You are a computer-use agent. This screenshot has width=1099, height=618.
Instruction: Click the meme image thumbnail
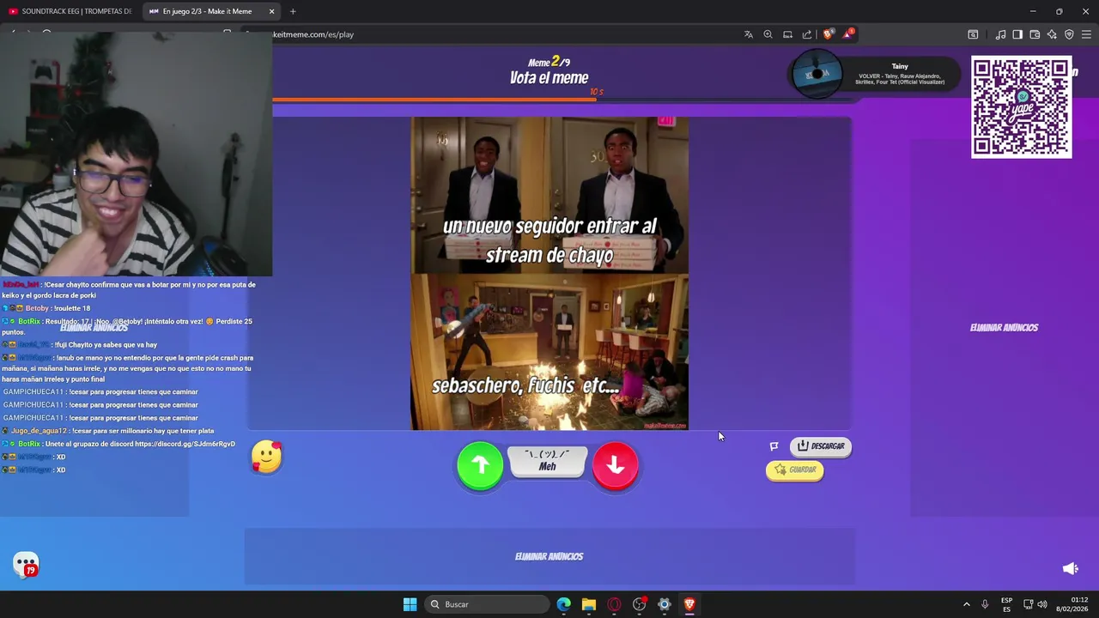point(549,274)
